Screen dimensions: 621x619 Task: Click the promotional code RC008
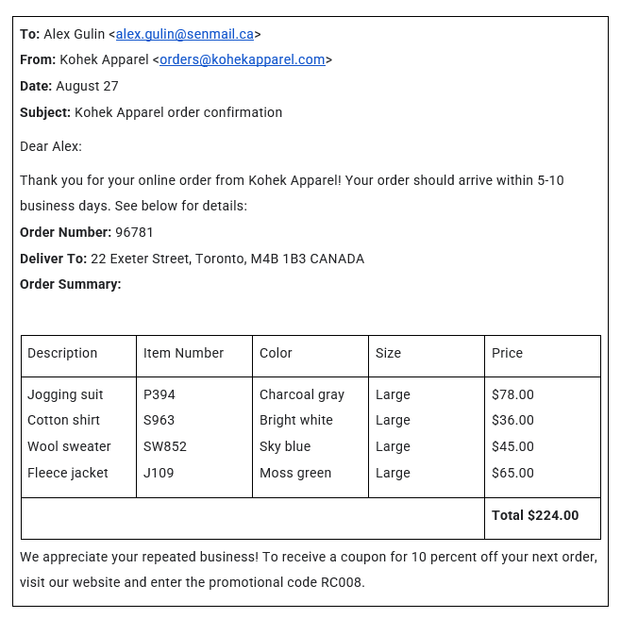click(342, 582)
